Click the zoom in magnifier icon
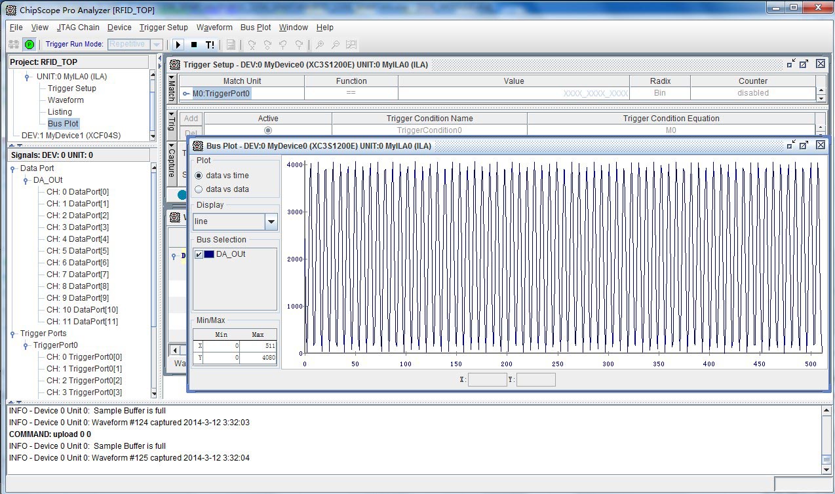The height and width of the screenshot is (494, 835). (320, 45)
